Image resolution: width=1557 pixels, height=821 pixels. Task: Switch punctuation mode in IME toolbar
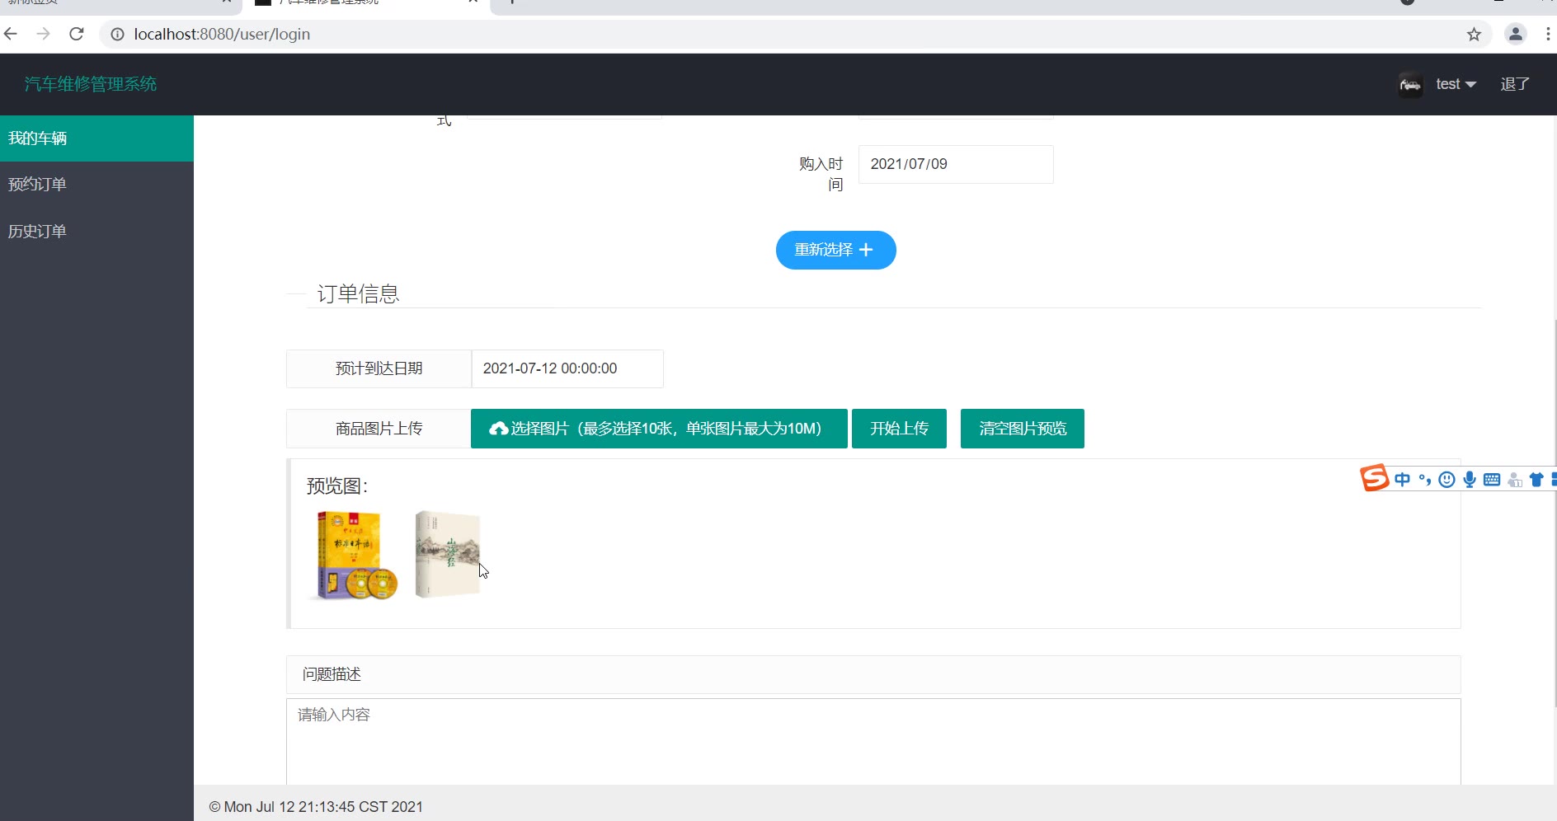point(1424,480)
